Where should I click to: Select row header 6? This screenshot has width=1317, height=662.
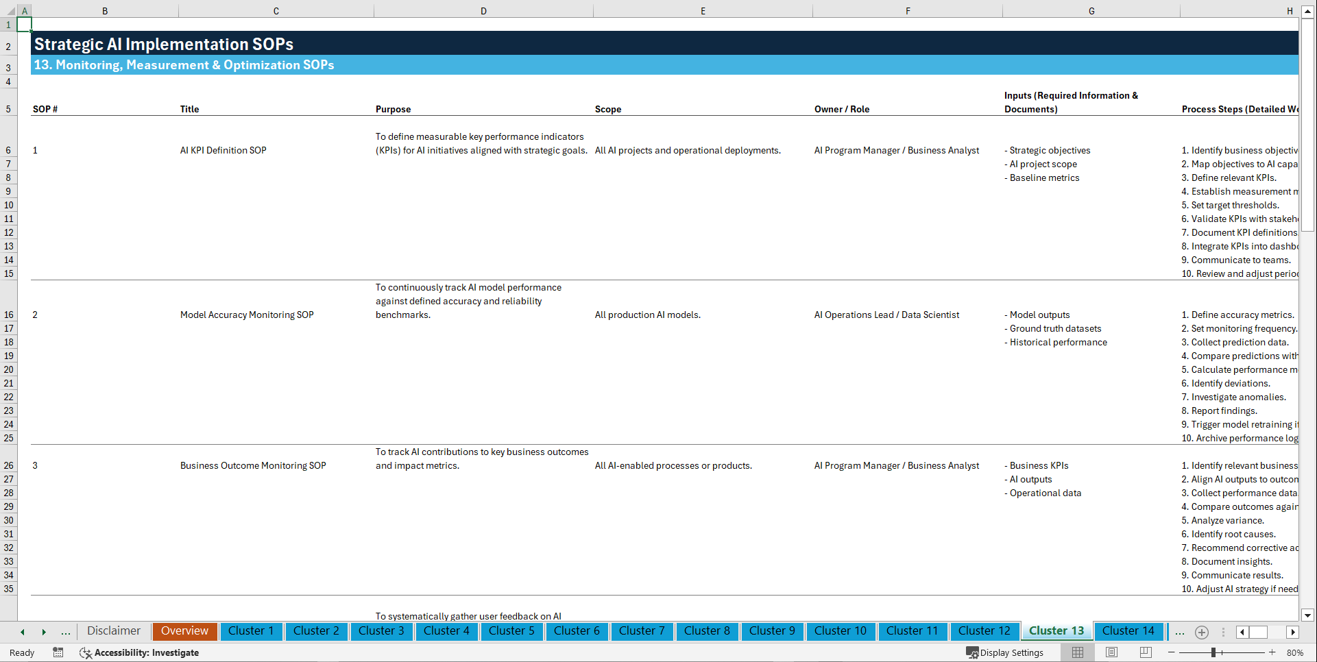click(x=9, y=150)
